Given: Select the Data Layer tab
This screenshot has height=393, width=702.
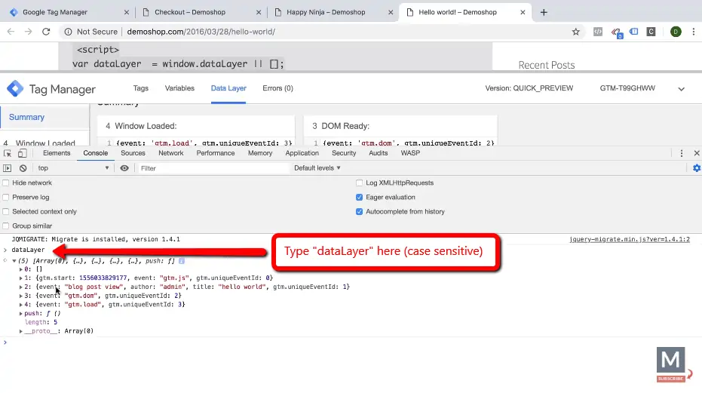Looking at the screenshot, I should click(228, 88).
